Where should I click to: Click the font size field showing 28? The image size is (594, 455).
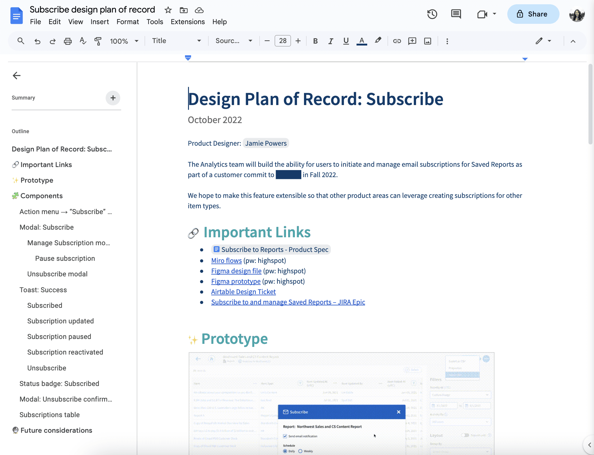pos(283,41)
